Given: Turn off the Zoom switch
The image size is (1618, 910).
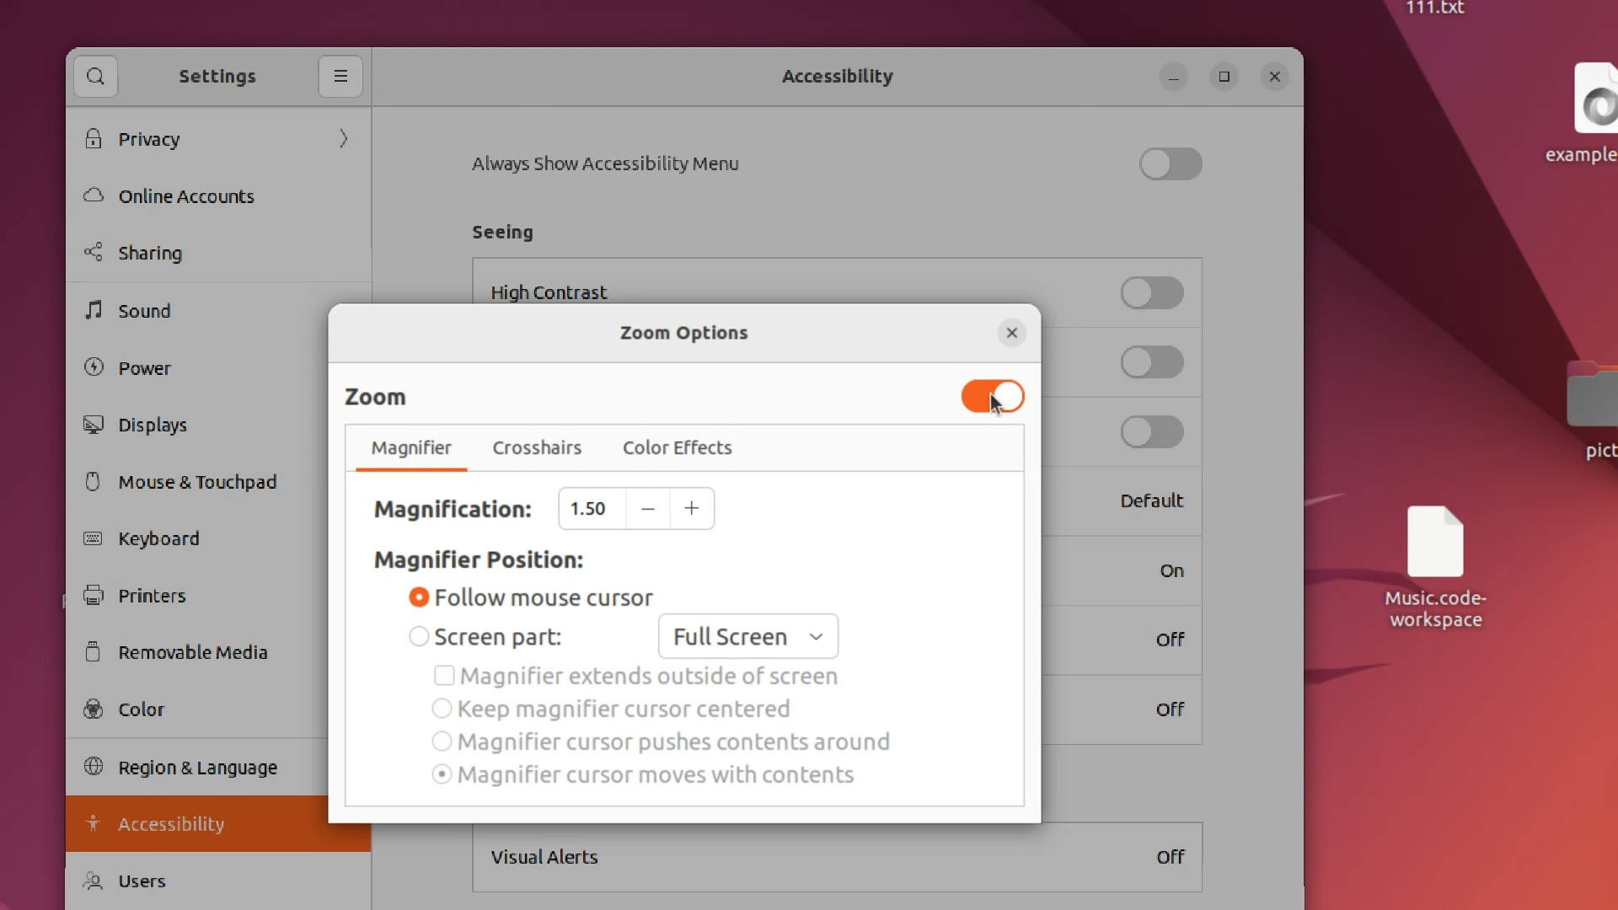Looking at the screenshot, I should coord(992,396).
